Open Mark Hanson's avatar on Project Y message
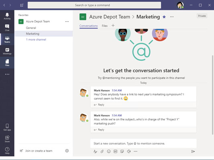 tap(84, 118)
